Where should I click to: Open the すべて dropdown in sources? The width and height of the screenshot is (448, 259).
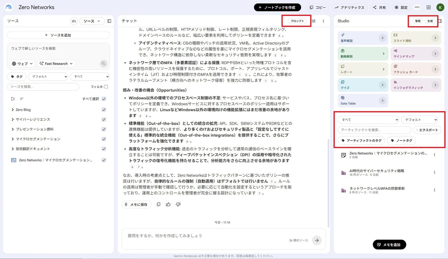point(90,76)
